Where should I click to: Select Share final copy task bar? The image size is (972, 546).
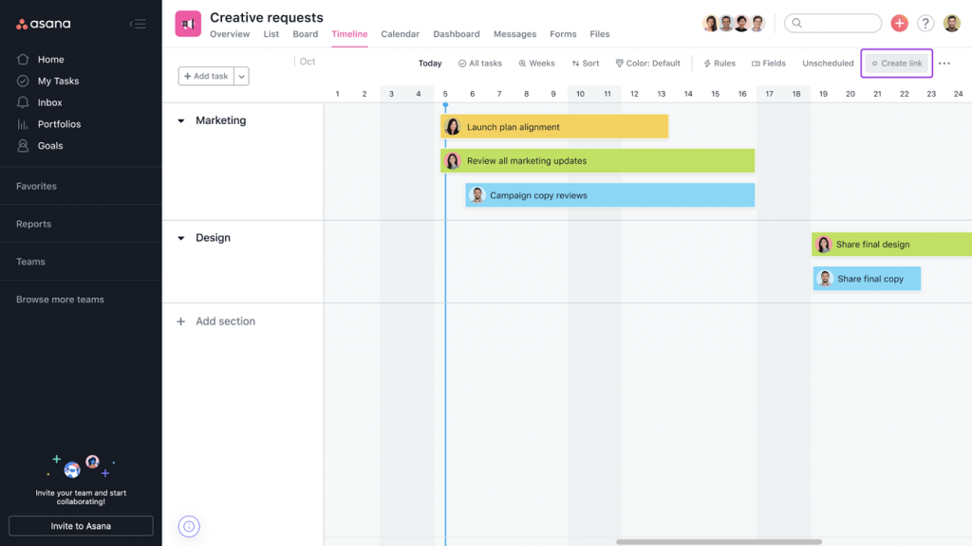(867, 279)
